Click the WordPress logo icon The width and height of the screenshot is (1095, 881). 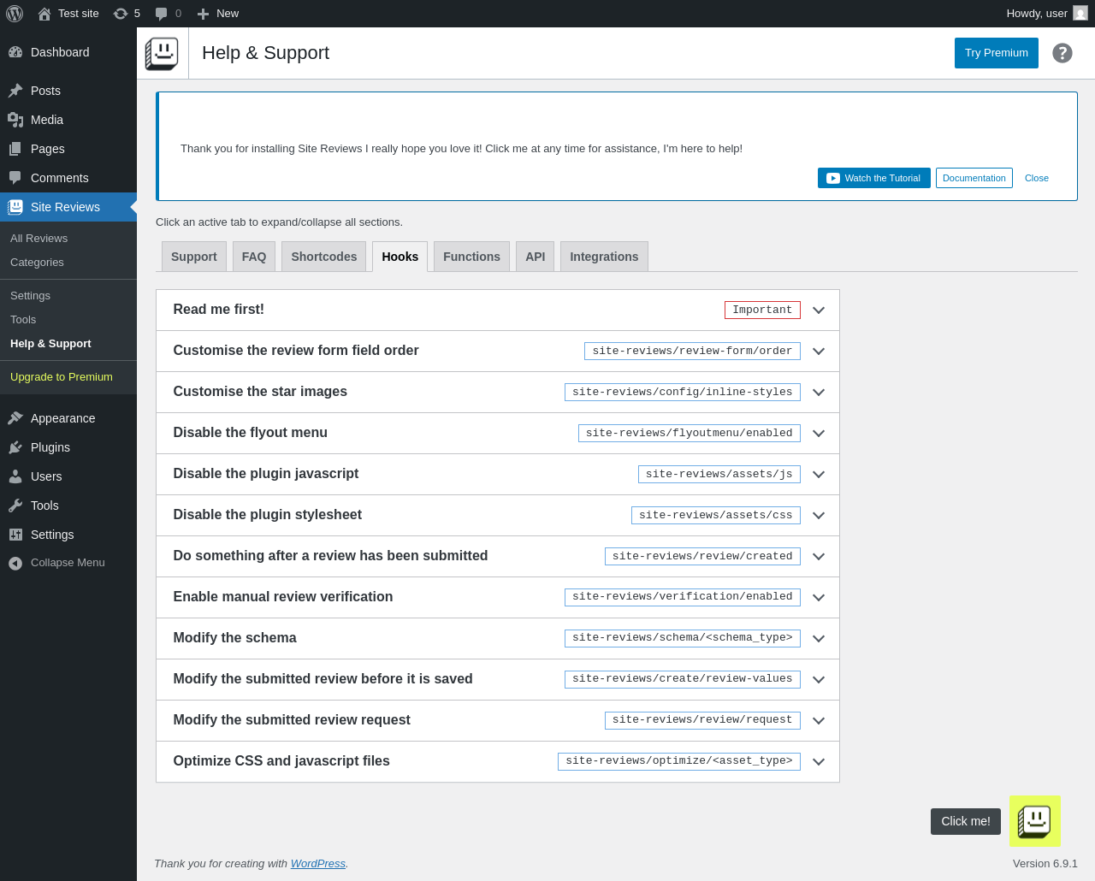point(15,14)
